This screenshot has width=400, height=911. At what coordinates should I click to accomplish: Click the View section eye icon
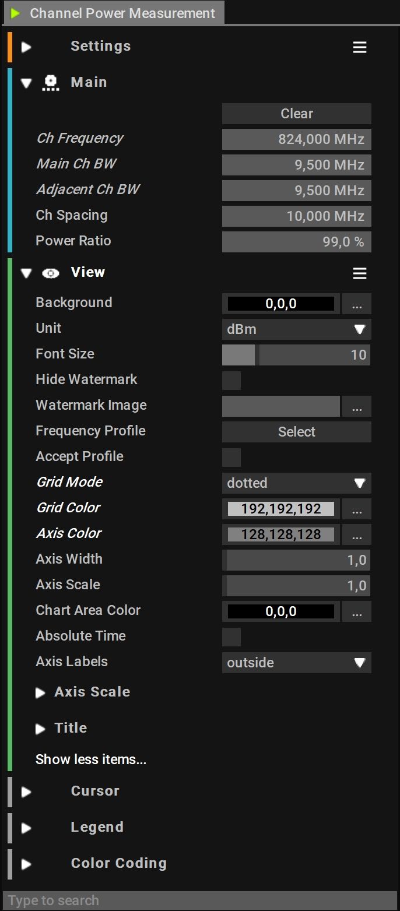tap(51, 273)
